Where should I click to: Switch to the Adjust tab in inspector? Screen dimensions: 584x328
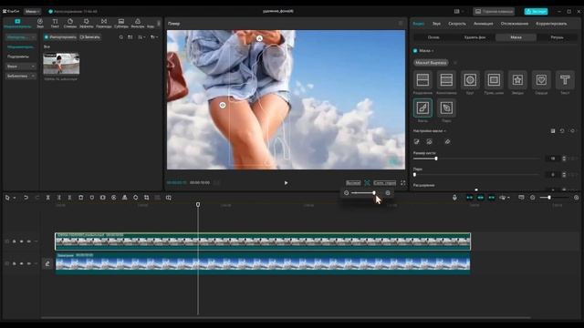[x=551, y=24]
